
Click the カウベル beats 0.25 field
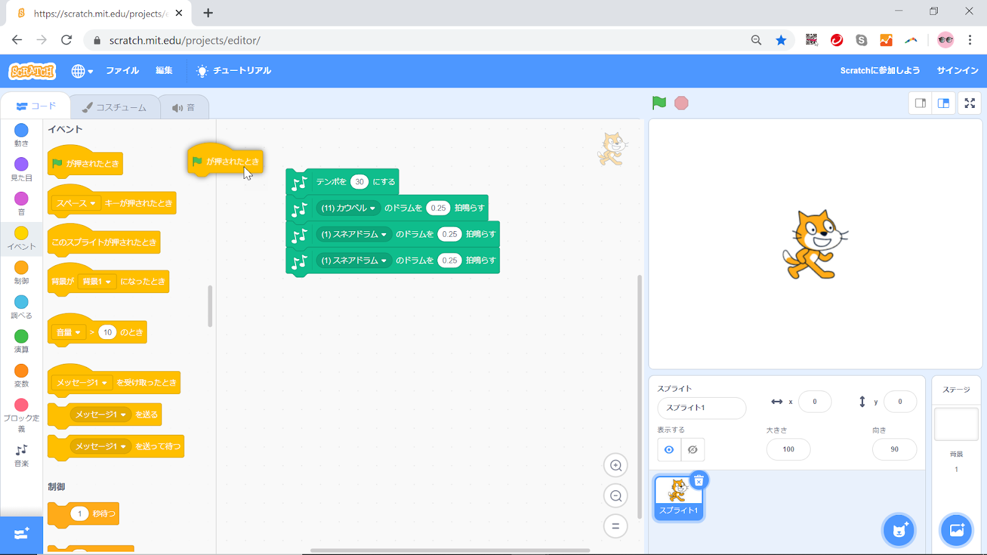click(439, 208)
